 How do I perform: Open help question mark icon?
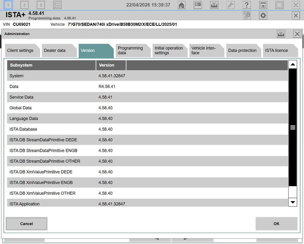pos(247,5)
